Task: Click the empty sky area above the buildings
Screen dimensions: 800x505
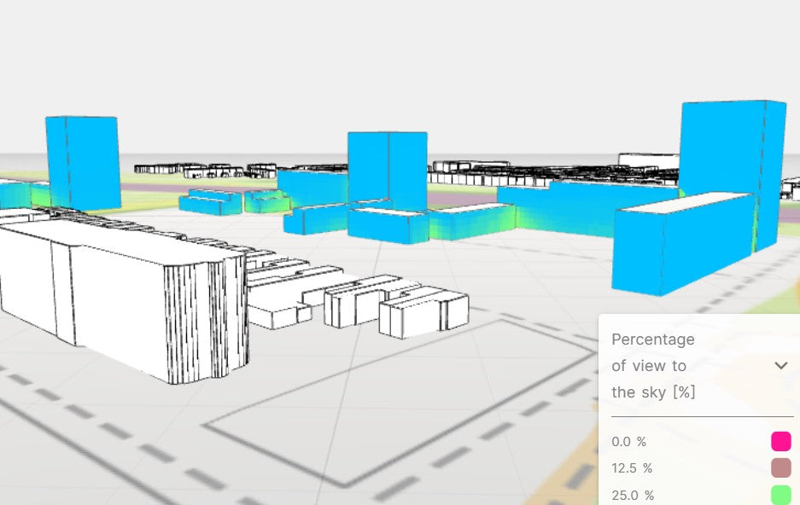Action: [x=384, y=60]
